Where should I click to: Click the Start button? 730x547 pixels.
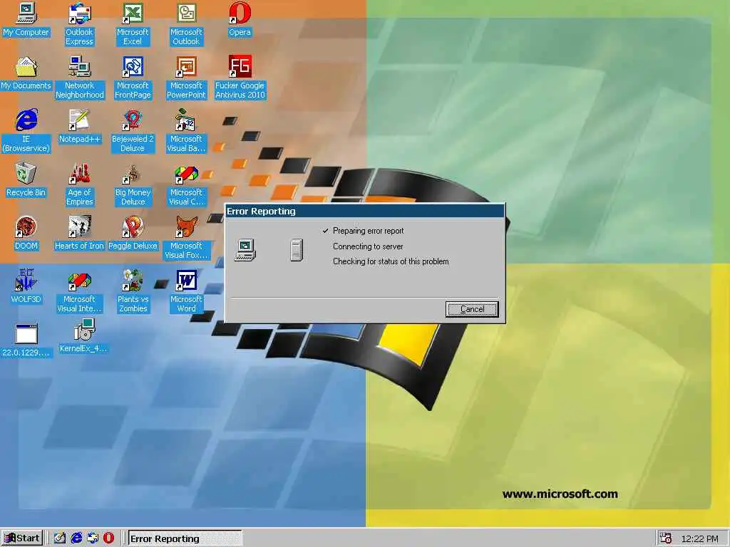point(22,538)
